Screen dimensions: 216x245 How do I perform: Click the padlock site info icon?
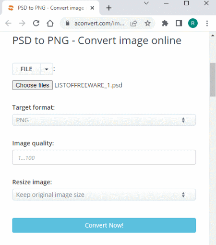tap(68, 24)
